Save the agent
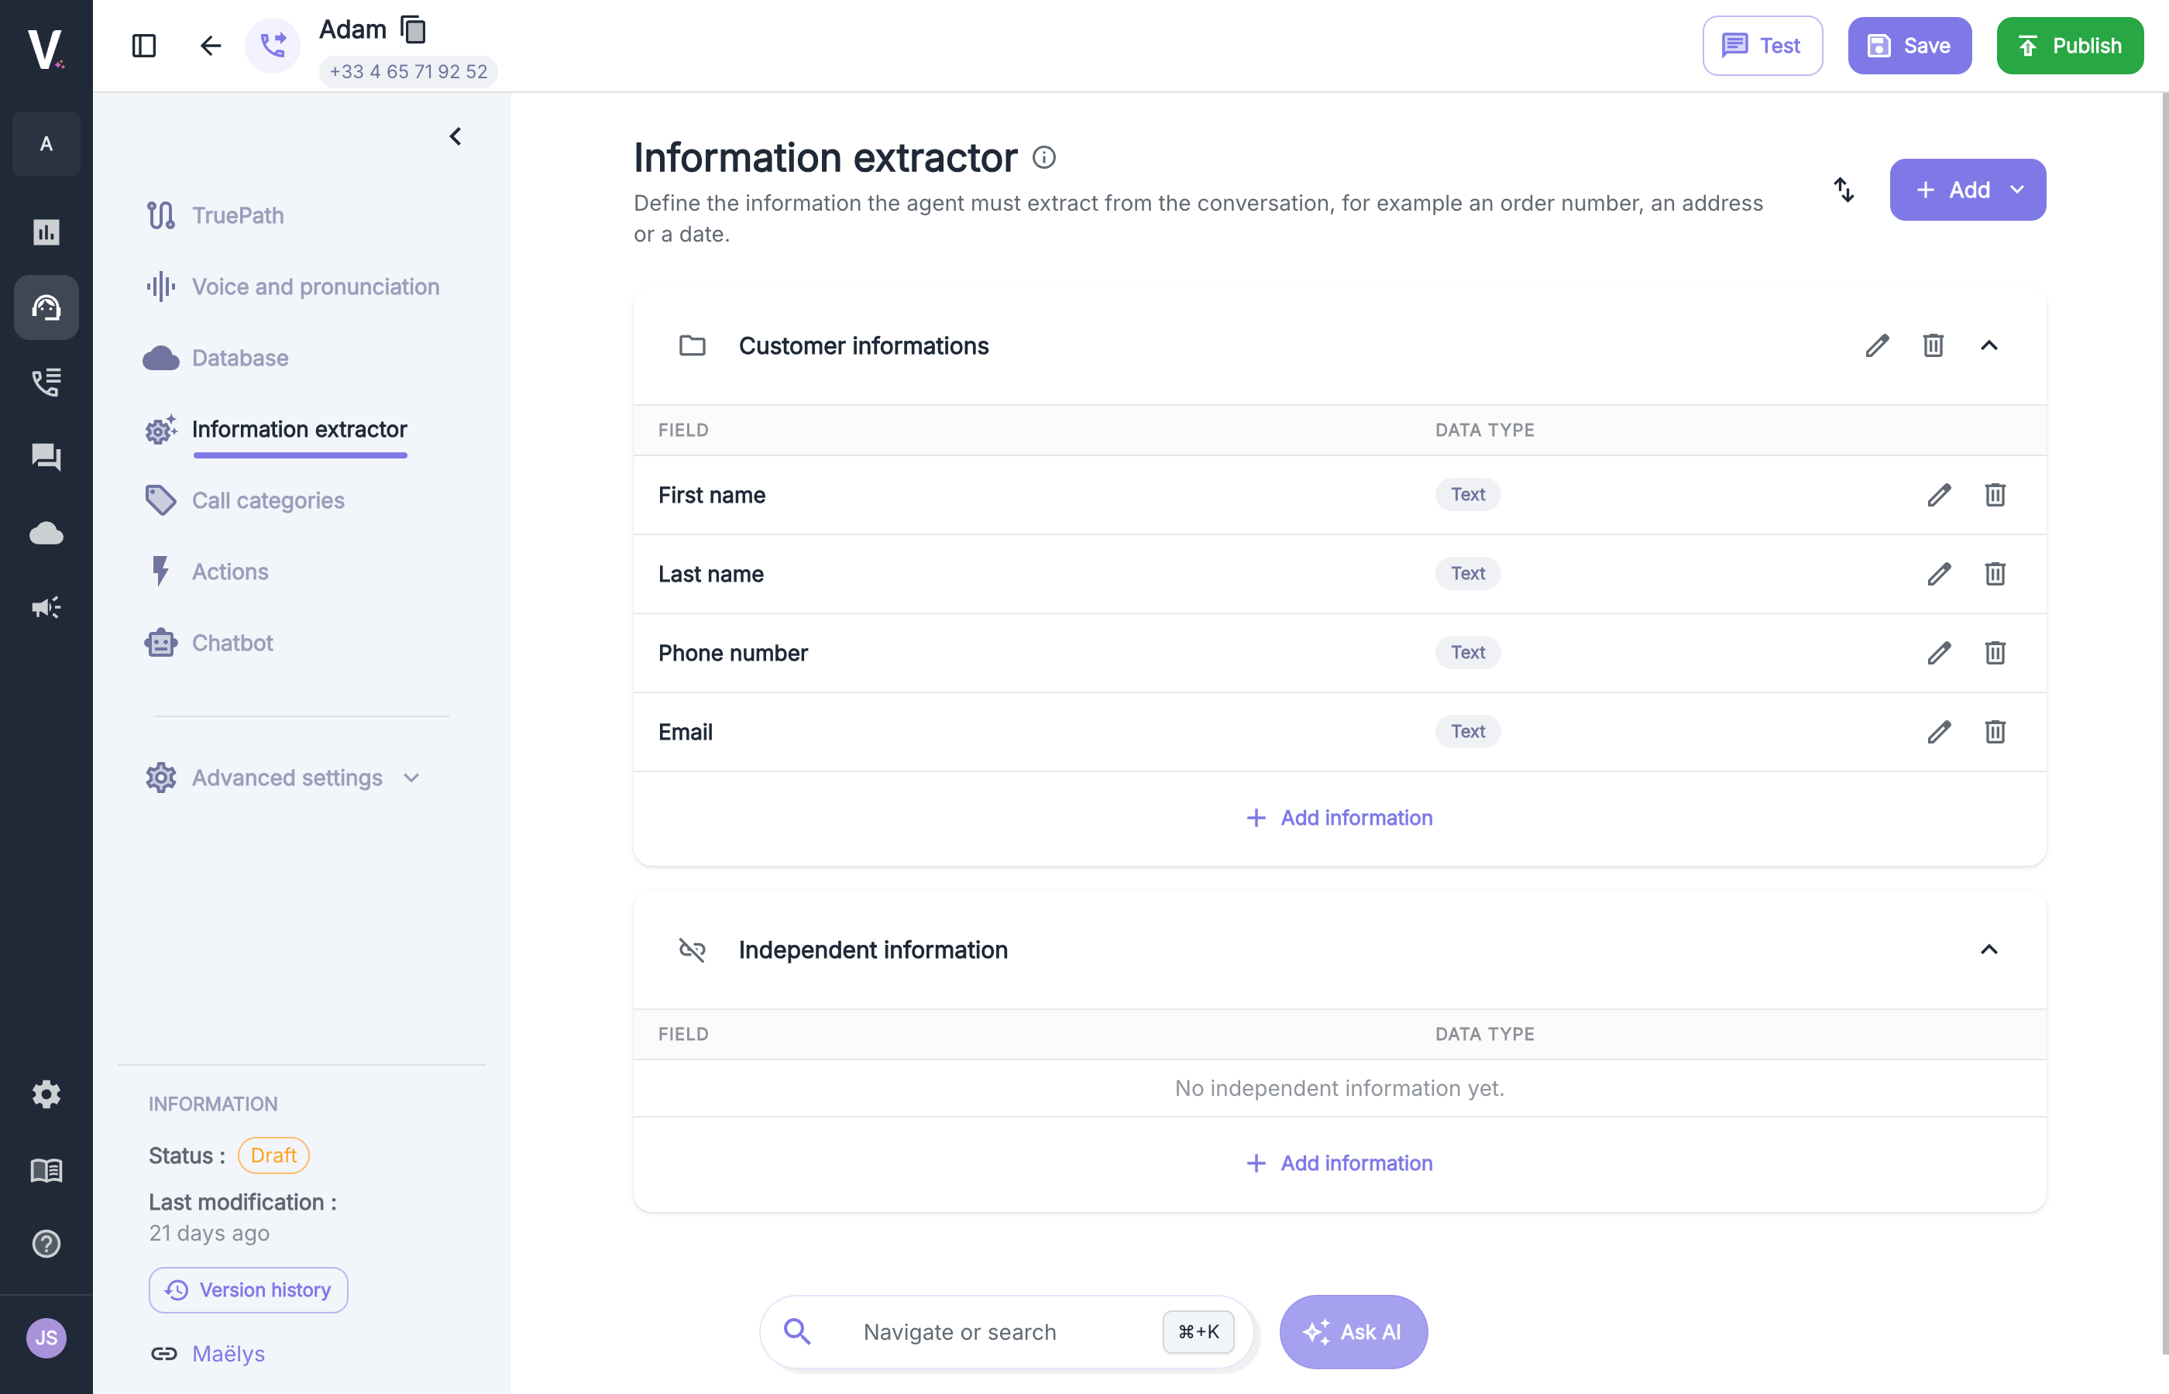 (1909, 45)
